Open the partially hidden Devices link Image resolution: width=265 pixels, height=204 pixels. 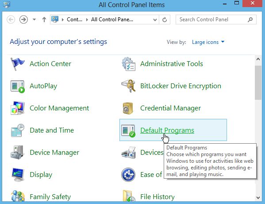pyautogui.click(x=152, y=153)
